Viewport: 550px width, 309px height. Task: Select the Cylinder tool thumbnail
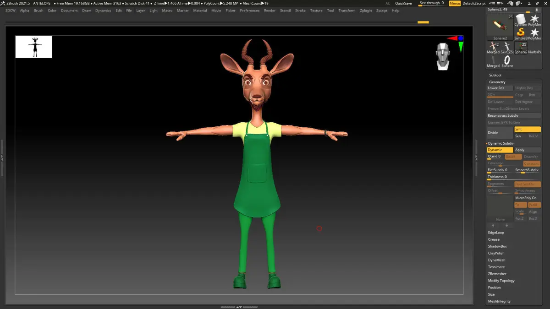click(520, 20)
